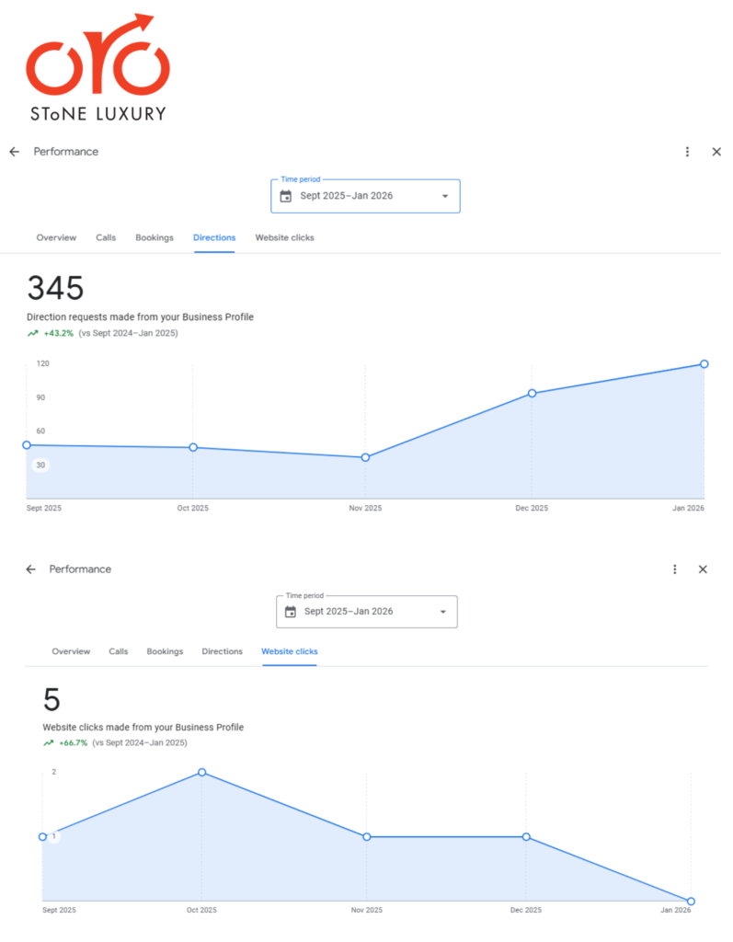Click calendar icon in Website clicks time period

click(291, 612)
